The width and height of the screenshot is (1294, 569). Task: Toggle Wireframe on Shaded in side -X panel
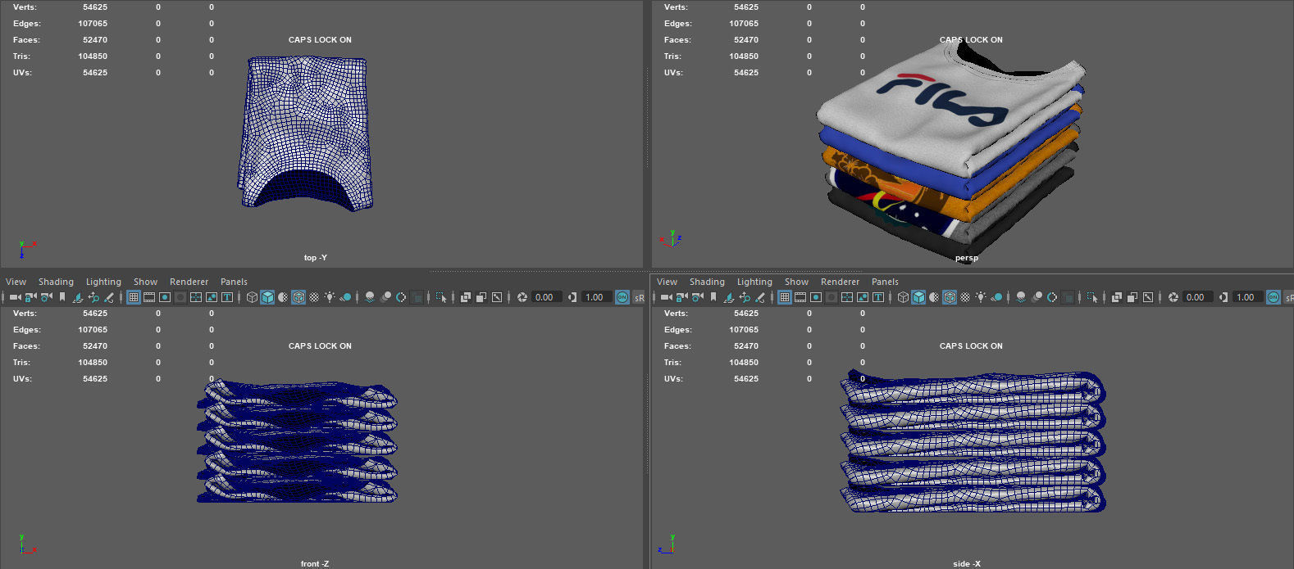[950, 297]
